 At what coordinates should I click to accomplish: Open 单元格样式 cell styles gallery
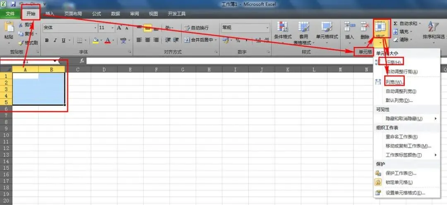[x=327, y=31]
